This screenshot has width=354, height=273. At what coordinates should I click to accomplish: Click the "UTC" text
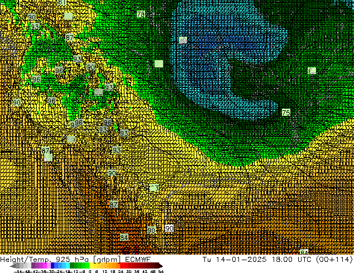(x=305, y=260)
